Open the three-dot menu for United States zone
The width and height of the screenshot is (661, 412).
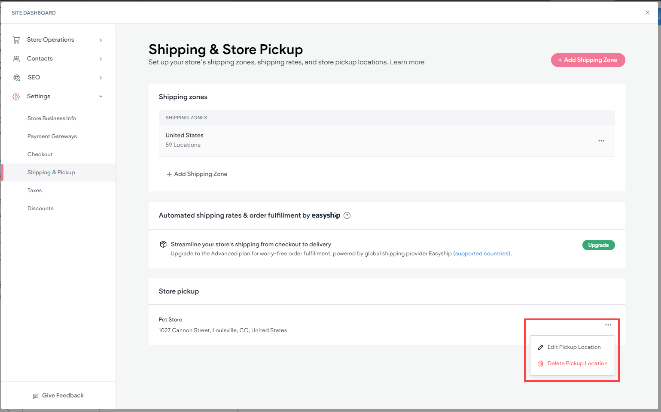coord(601,140)
